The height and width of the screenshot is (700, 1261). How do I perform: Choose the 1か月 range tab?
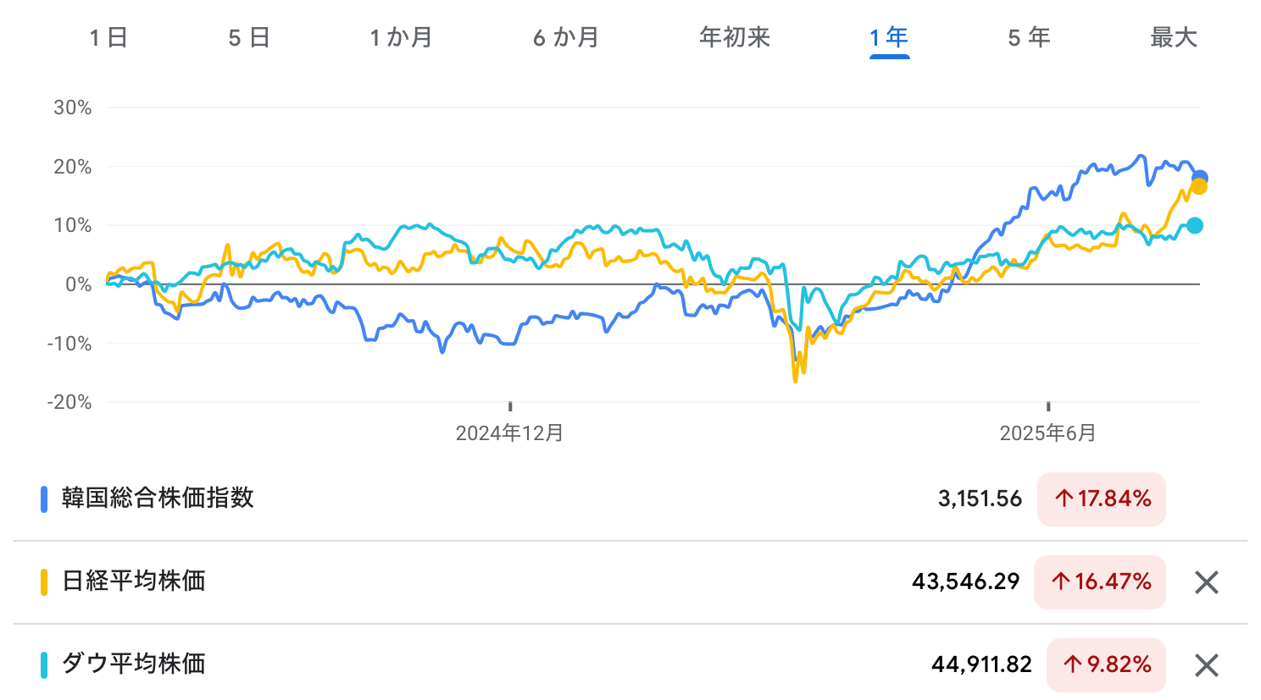402,38
